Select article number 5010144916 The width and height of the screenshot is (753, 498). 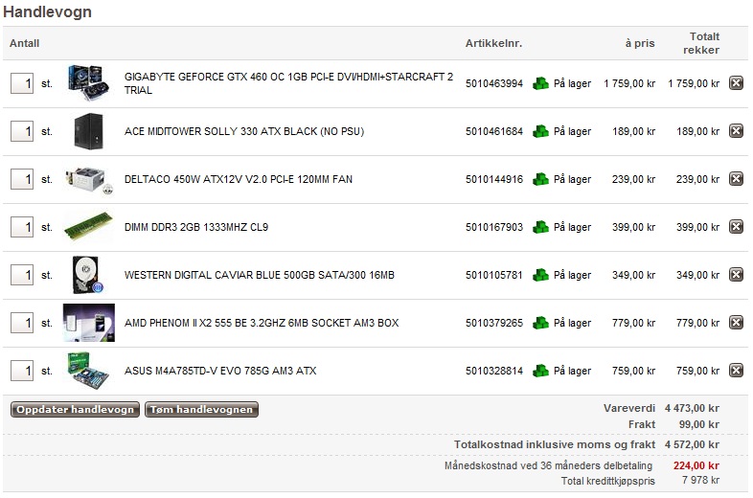tap(493, 179)
